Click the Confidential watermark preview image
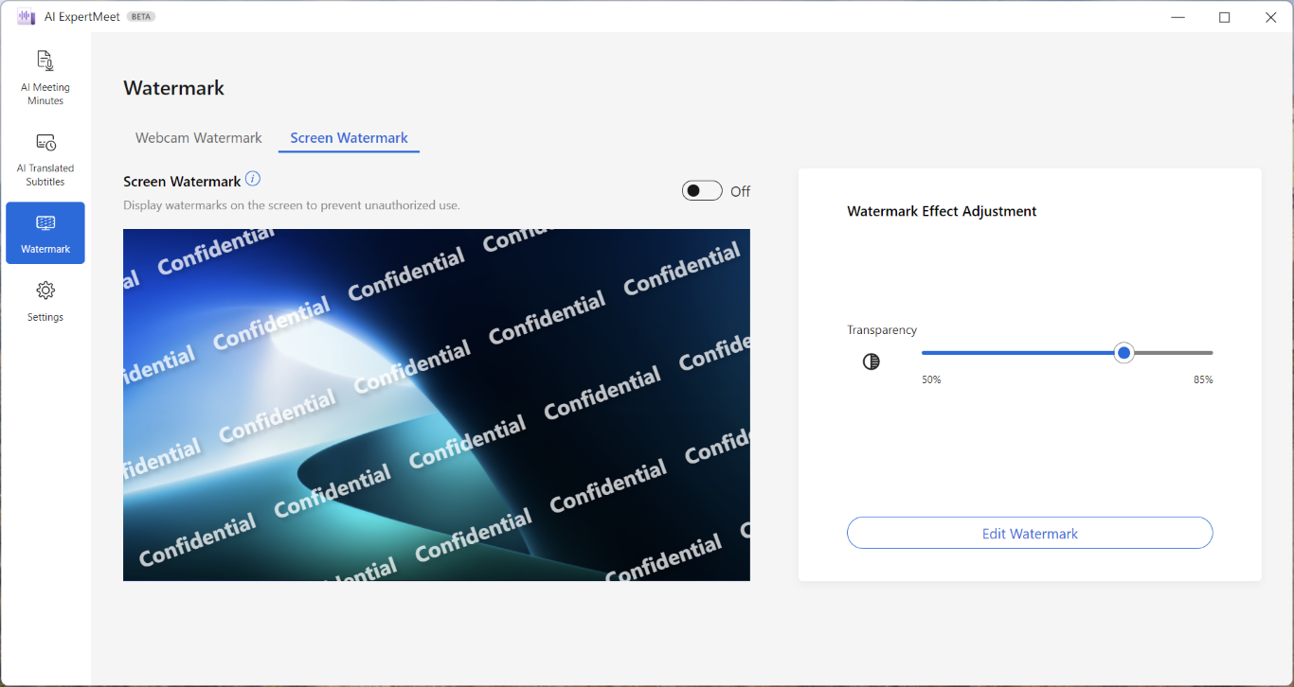Viewport: 1294px width, 687px height. [437, 405]
